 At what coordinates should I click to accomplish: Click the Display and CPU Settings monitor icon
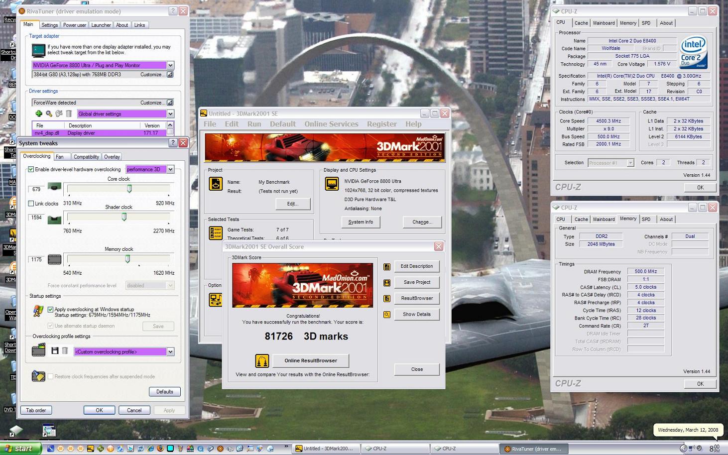coord(332,184)
